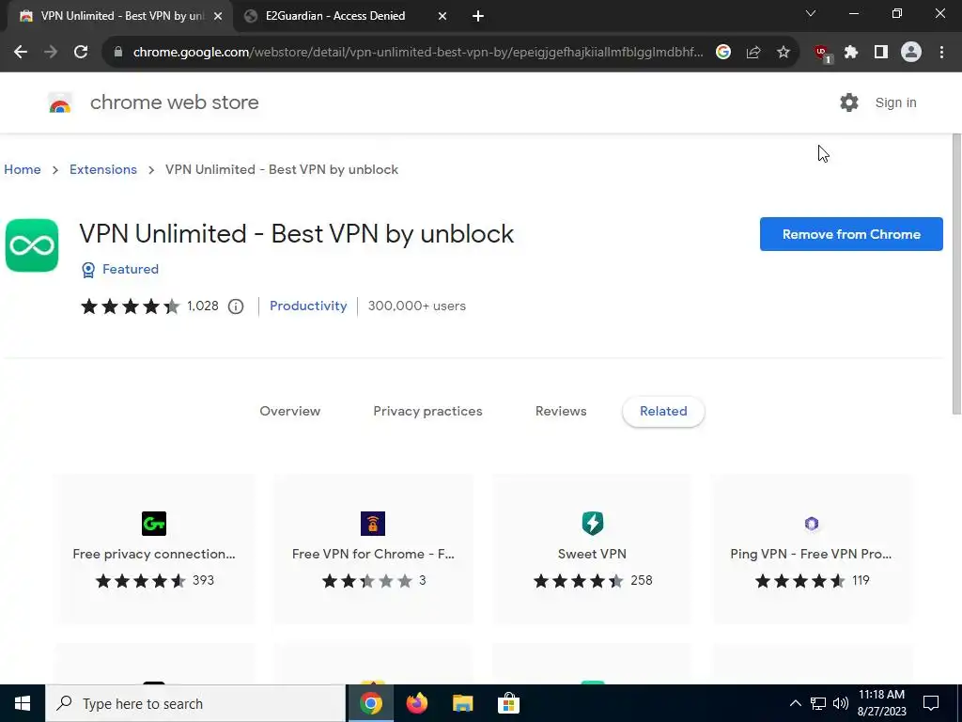Click the site lock icon
The image size is (962, 722).
tap(118, 53)
